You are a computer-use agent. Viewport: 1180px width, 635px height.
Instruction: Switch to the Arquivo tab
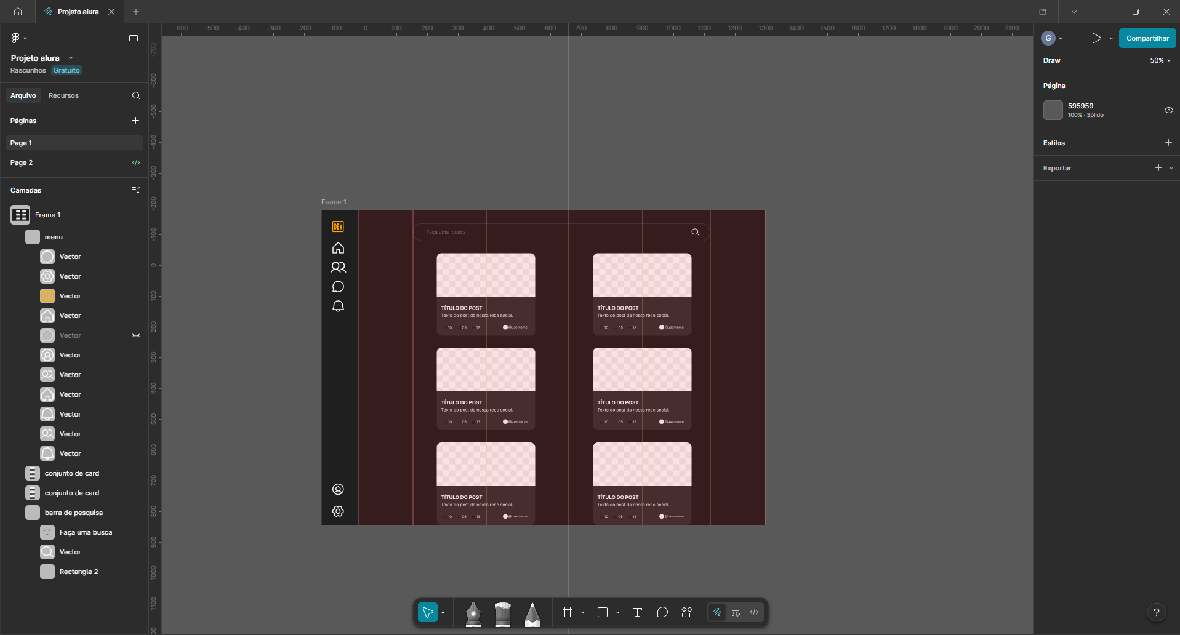pyautogui.click(x=23, y=95)
